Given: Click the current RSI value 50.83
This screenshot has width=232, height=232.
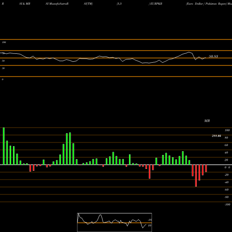Looking at the screenshot, I should click(x=213, y=57).
